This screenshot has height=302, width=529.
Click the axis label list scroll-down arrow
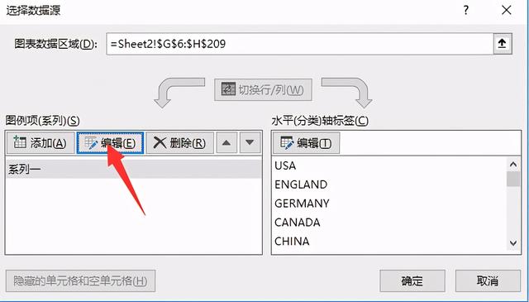[x=513, y=243]
